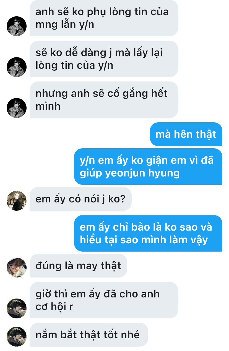Screen dimensions: 229x351
Task: Tap the 'sẽ ko dễ dàng j mà lấy lại' message
Action: click(x=104, y=59)
